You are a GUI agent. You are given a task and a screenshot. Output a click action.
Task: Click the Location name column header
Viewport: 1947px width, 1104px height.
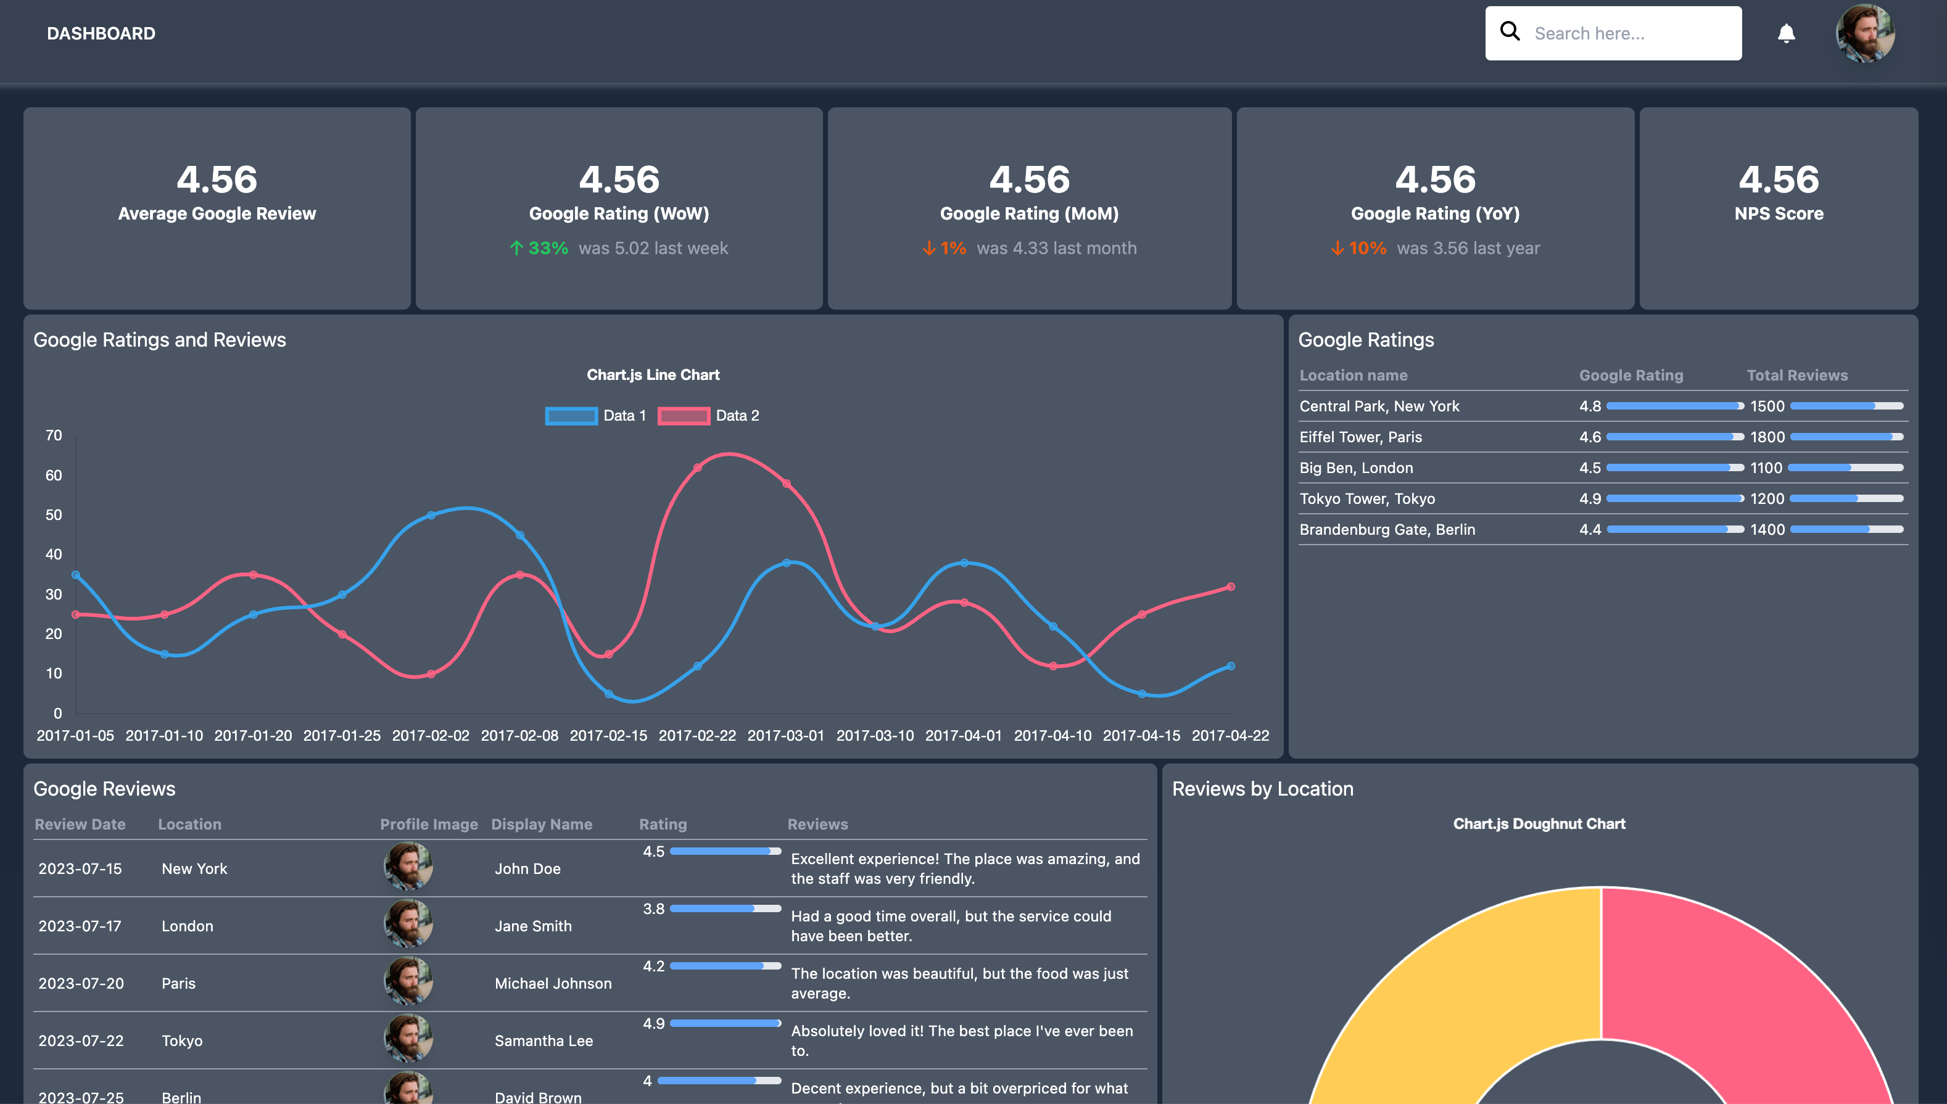1353,376
